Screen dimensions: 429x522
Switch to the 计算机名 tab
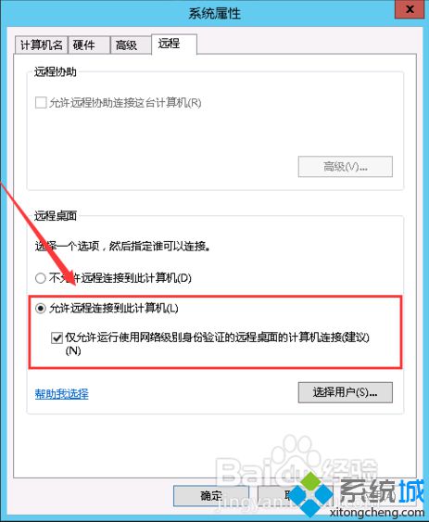point(42,45)
